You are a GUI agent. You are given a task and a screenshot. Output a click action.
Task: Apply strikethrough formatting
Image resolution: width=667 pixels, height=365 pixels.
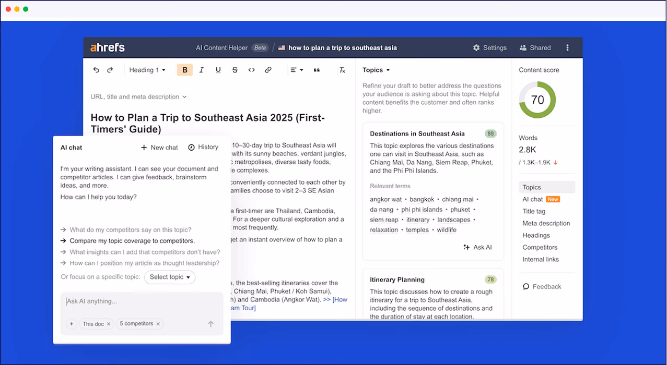coord(235,70)
